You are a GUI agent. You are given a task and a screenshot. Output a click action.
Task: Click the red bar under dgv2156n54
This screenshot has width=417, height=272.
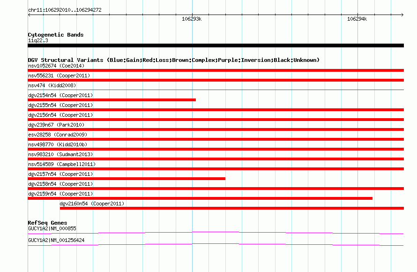point(216,120)
